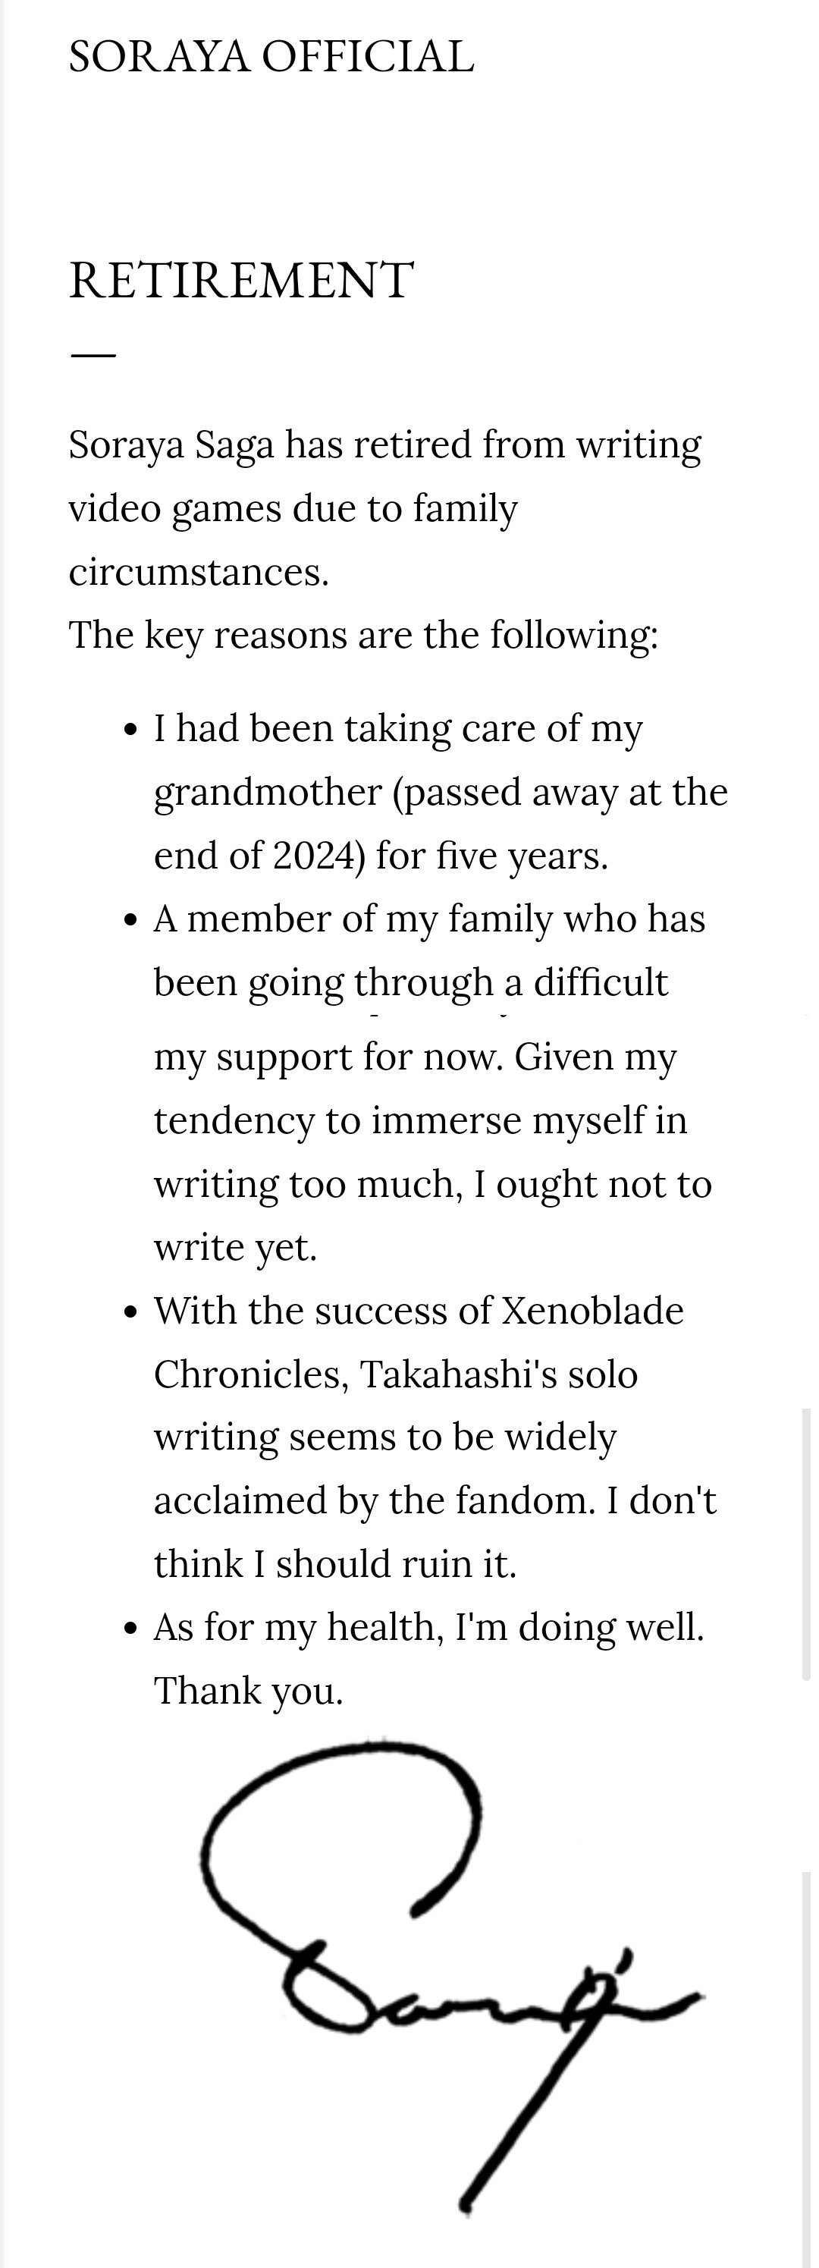Click the "video games due to family" line
Image resolution: width=819 pixels, height=2268 pixels.
(293, 509)
